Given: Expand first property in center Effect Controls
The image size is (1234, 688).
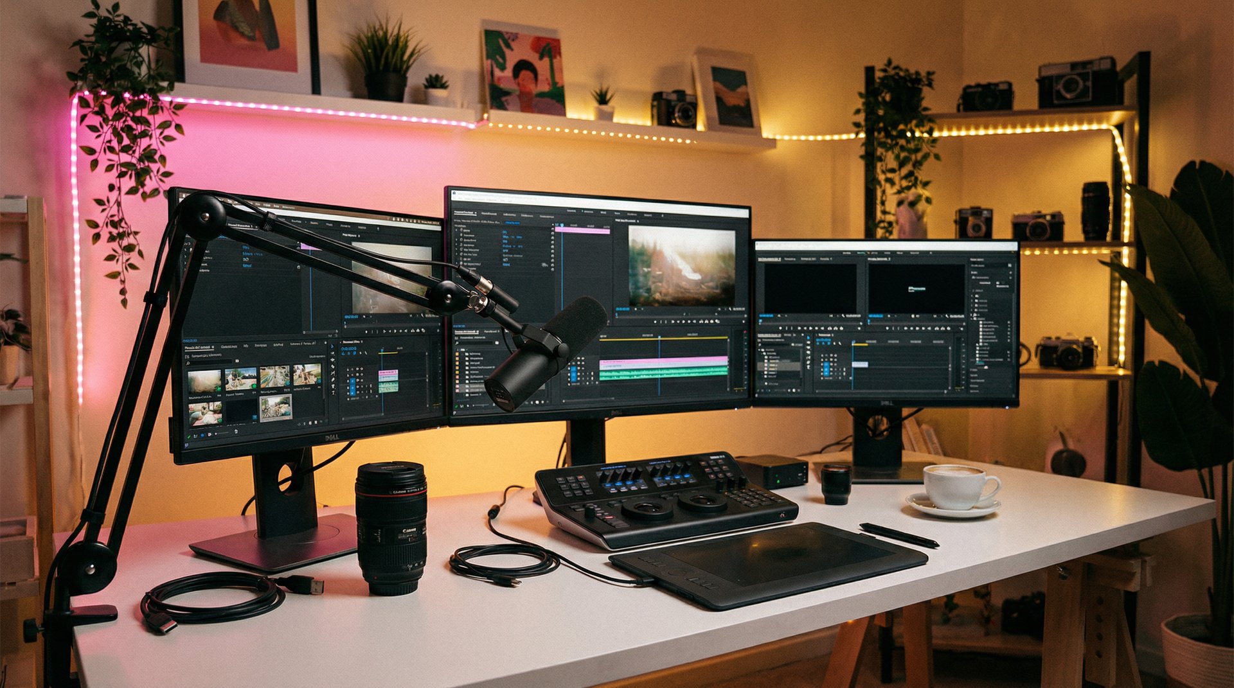Looking at the screenshot, I should 458,231.
